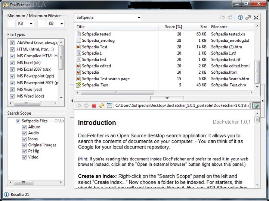Click the Results: 21 status text
The width and height of the screenshot is (269, 201).
20,195
